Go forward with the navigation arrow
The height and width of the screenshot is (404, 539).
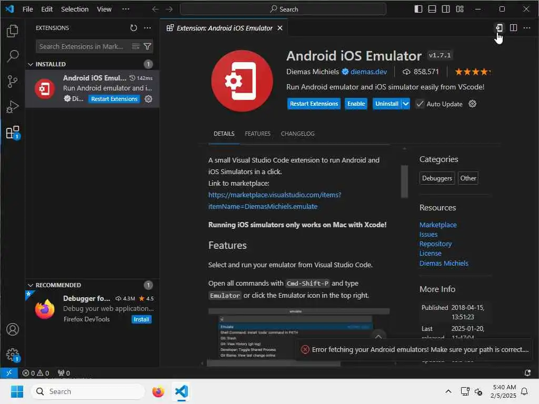[x=169, y=9]
